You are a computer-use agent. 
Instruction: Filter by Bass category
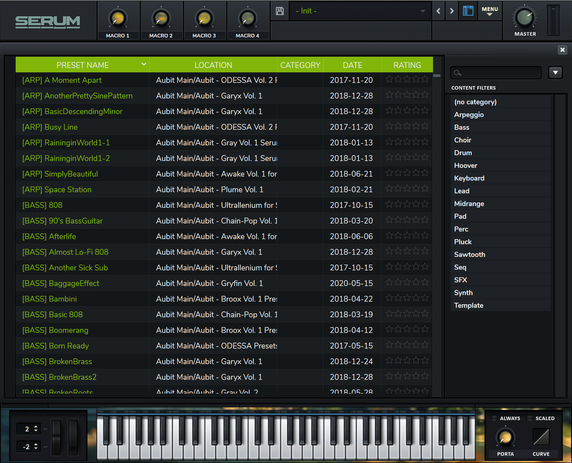(x=501, y=127)
